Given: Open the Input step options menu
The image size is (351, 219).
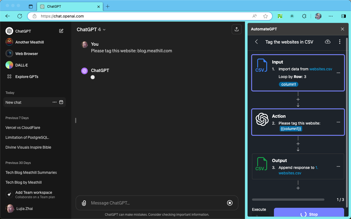Looking at the screenshot, I should click(338, 73).
